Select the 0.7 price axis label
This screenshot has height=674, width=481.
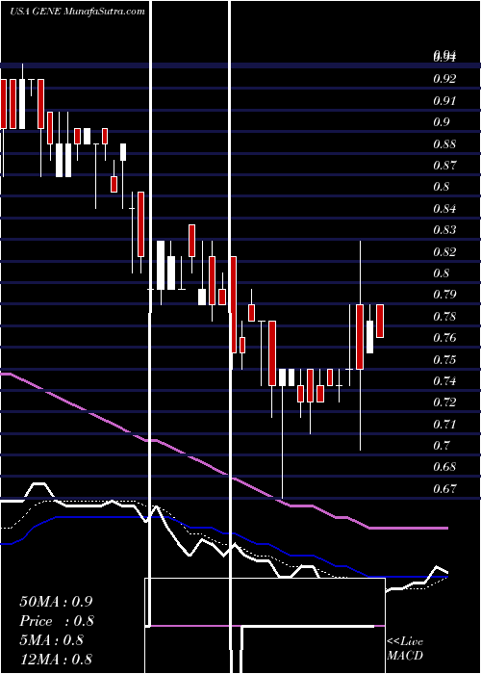pyautogui.click(x=441, y=446)
